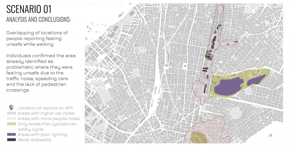
Task: Click the green location pin in the legend
Action: tap(11, 108)
